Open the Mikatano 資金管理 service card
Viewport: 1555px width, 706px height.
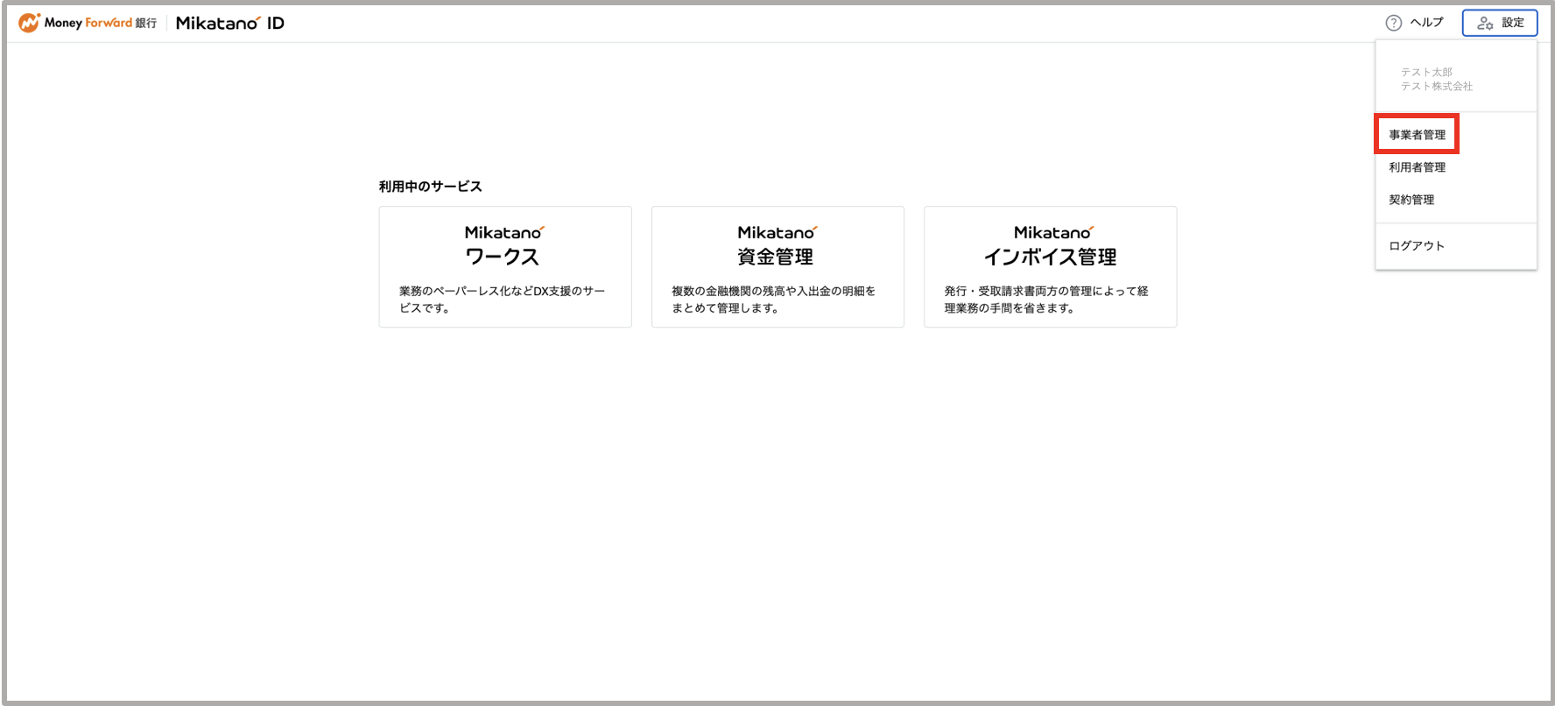pyautogui.click(x=777, y=267)
